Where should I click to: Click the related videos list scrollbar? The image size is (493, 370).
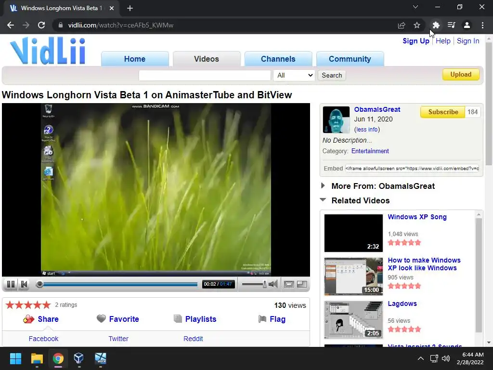pos(479,275)
